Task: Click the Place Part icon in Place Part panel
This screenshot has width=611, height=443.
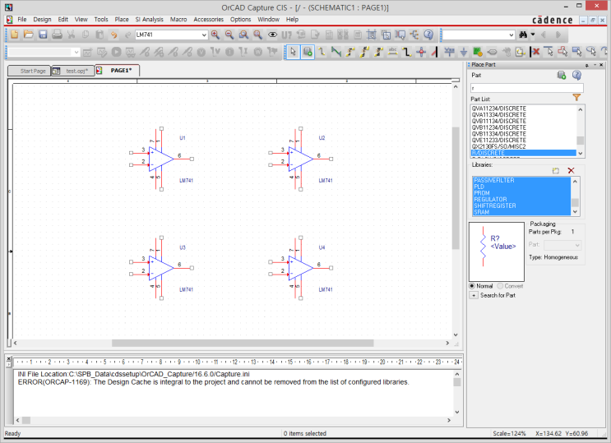Action: [562, 75]
